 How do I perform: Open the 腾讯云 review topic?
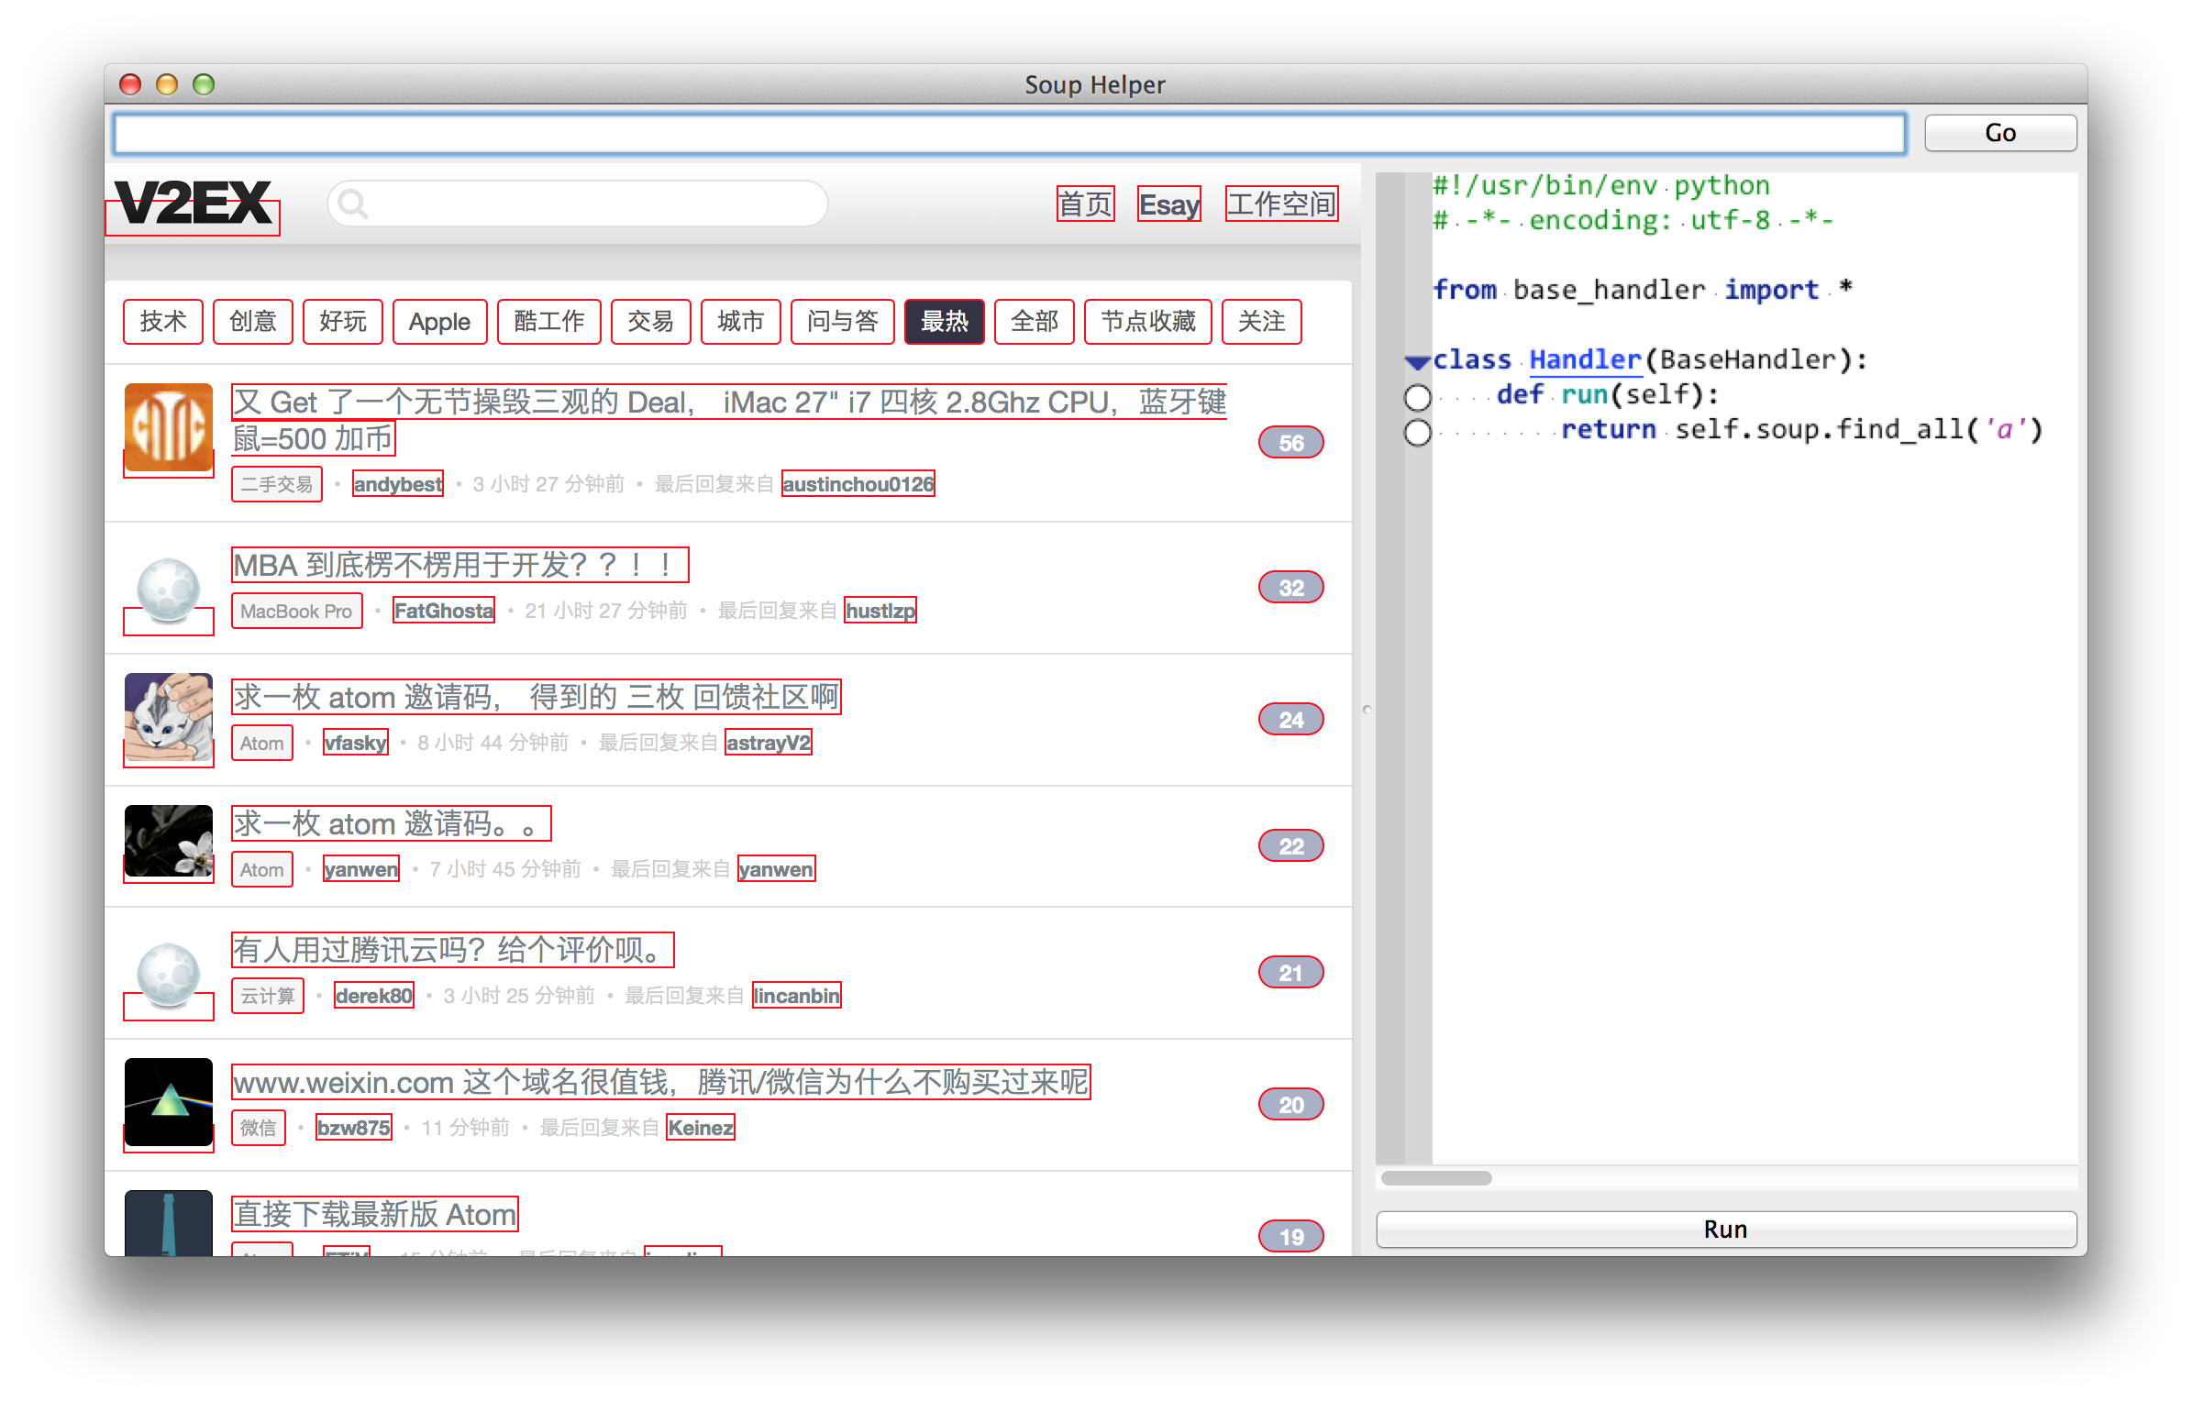453,950
